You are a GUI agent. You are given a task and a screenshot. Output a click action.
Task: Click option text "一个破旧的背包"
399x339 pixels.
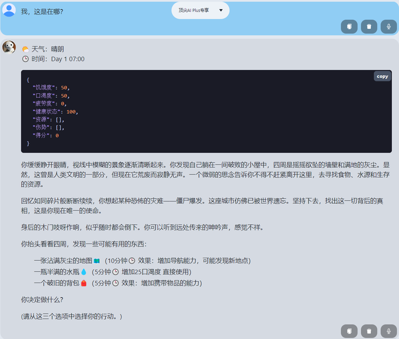tap(57, 283)
